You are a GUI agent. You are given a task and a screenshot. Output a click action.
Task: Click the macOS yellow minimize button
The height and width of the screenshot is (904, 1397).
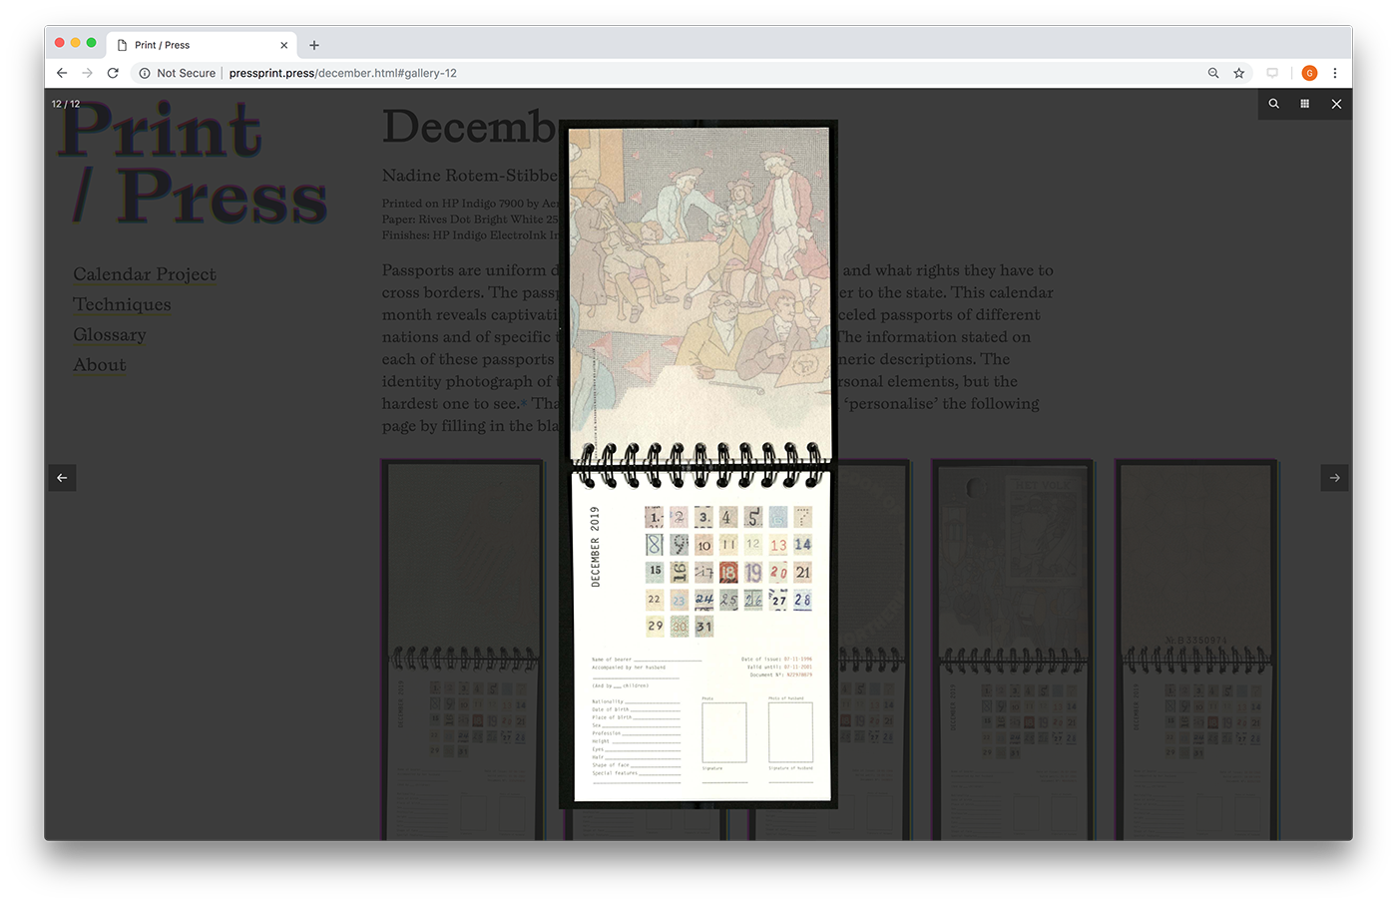[x=76, y=43]
